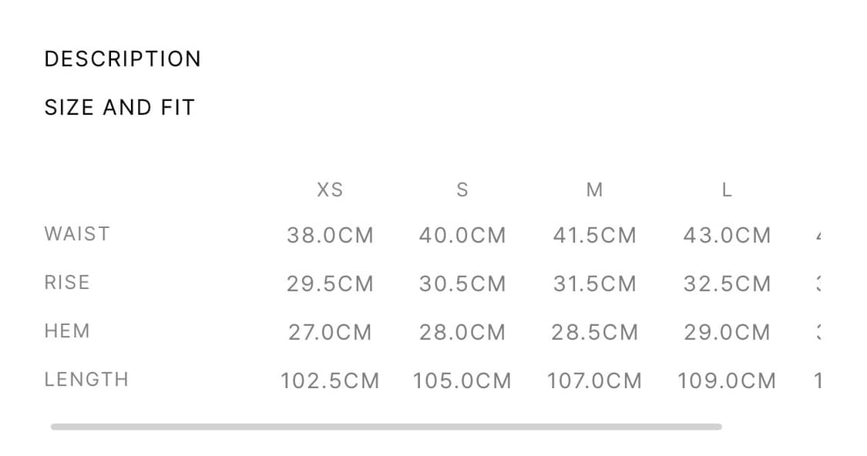Click the S rise value 30.5CM
The width and height of the screenshot is (867, 456).
(462, 284)
